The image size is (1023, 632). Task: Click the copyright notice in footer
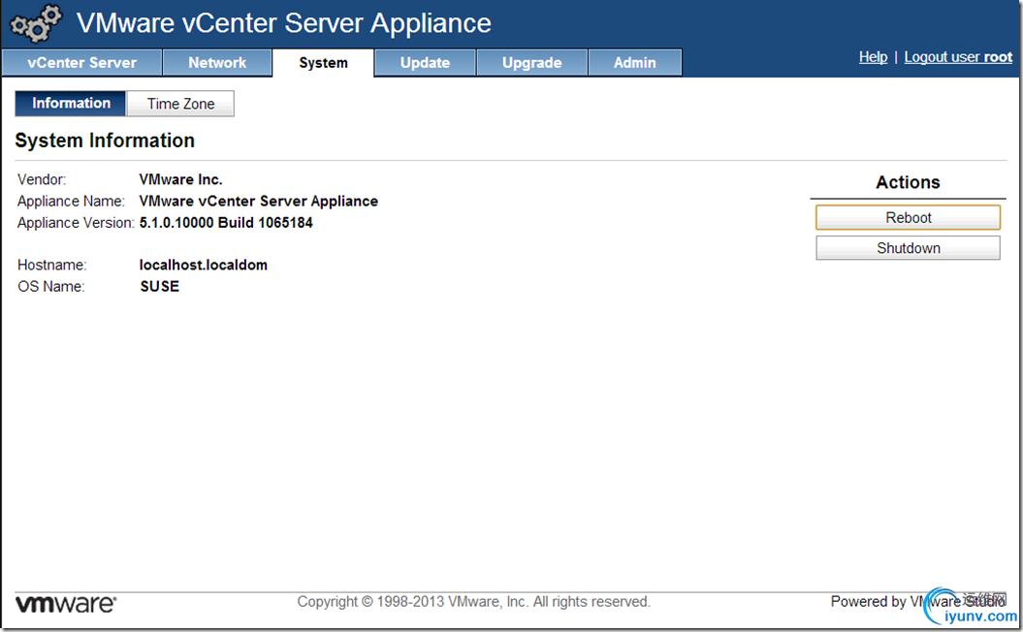pyautogui.click(x=473, y=601)
